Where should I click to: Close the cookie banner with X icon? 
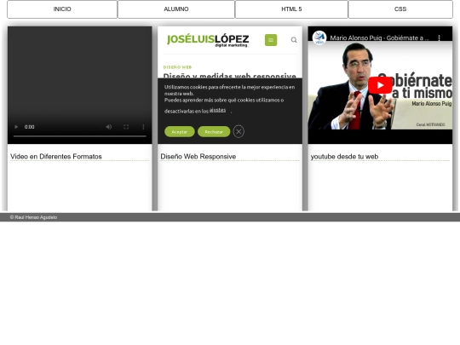click(239, 132)
